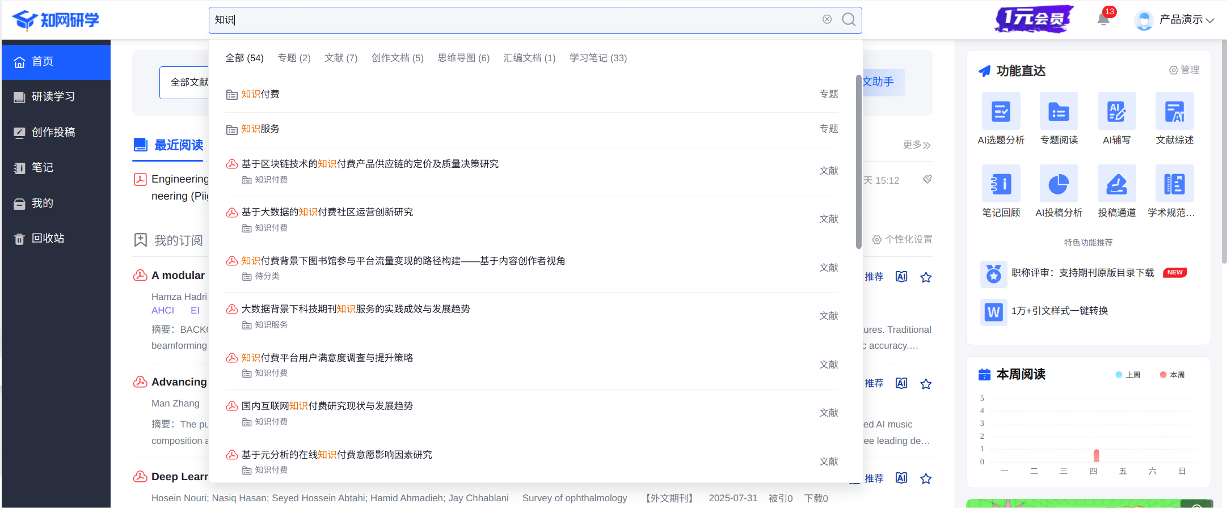
Task: Toggle 本周 legend in weekly reading chart
Action: click(1172, 375)
